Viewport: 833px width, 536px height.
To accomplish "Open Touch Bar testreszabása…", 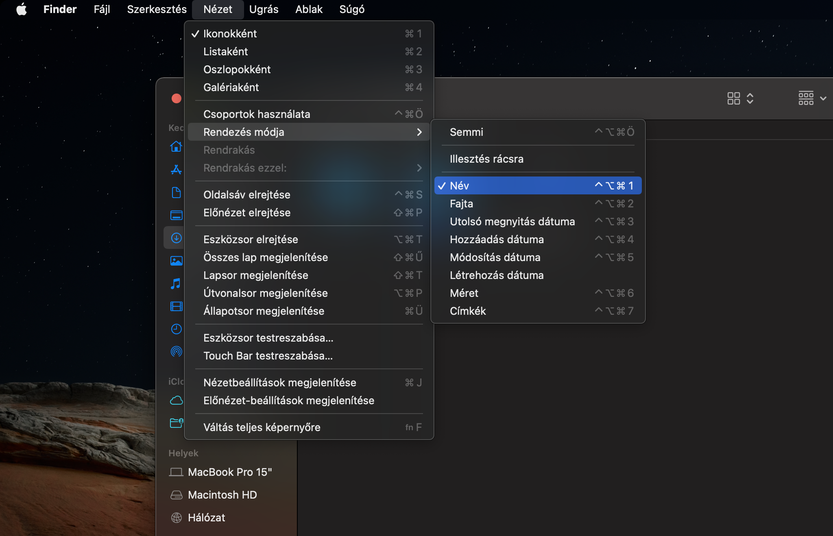I will (x=309, y=356).
